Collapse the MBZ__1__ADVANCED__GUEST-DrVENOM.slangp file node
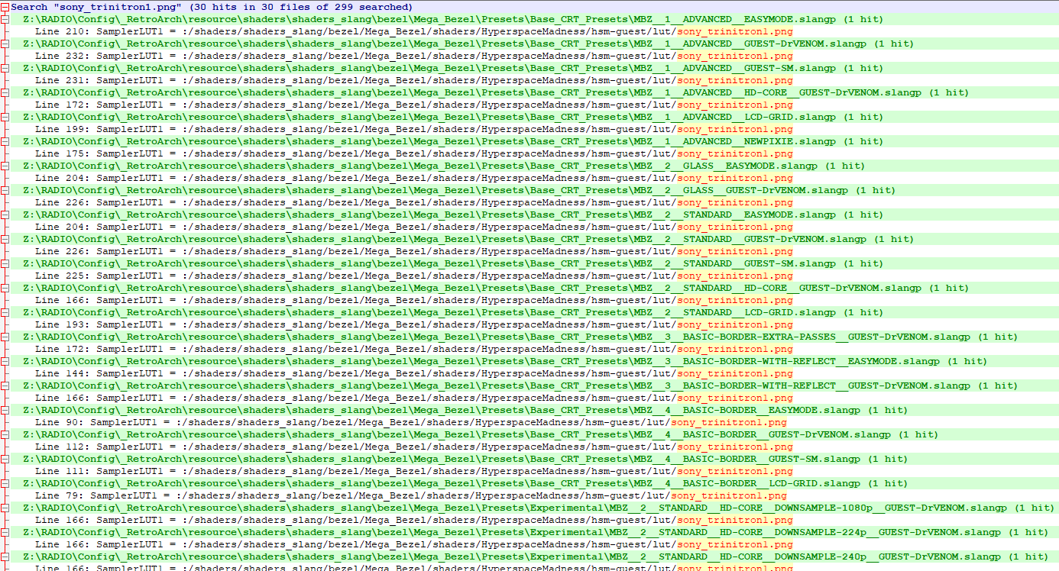 click(x=5, y=44)
